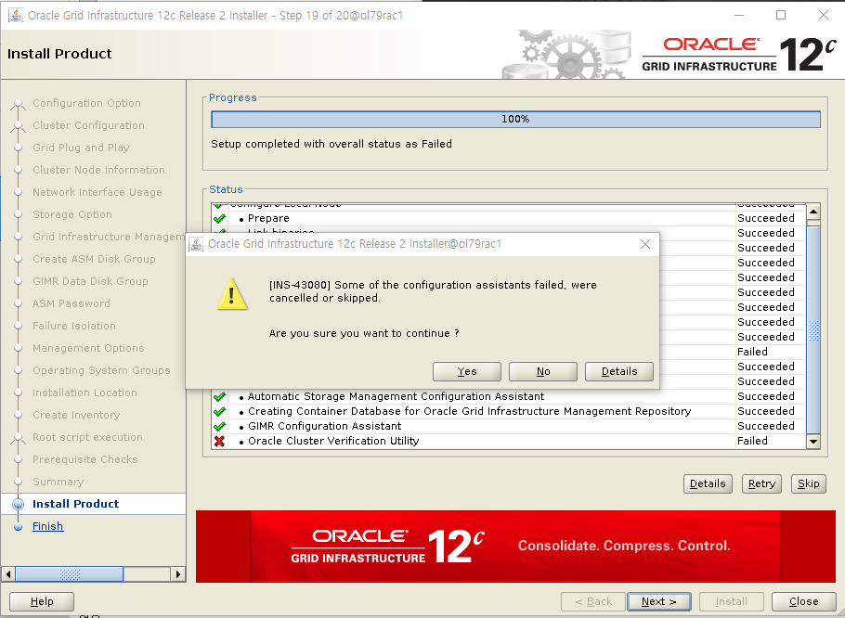
Task: Select the Storage Option step
Action: pyautogui.click(x=72, y=214)
